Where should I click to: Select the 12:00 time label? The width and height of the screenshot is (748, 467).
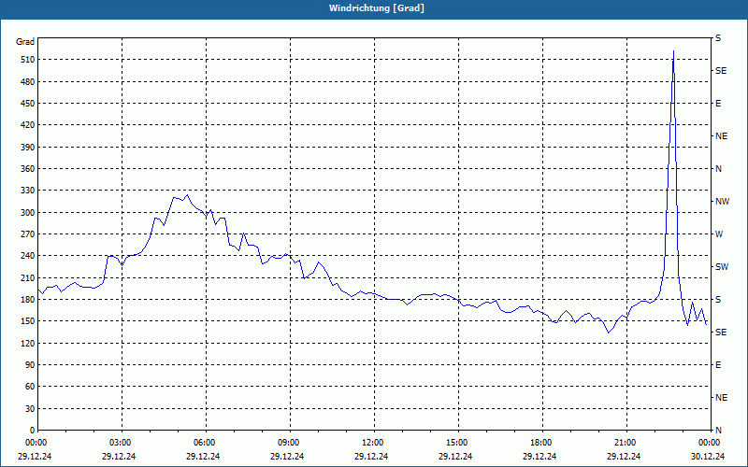tap(373, 443)
